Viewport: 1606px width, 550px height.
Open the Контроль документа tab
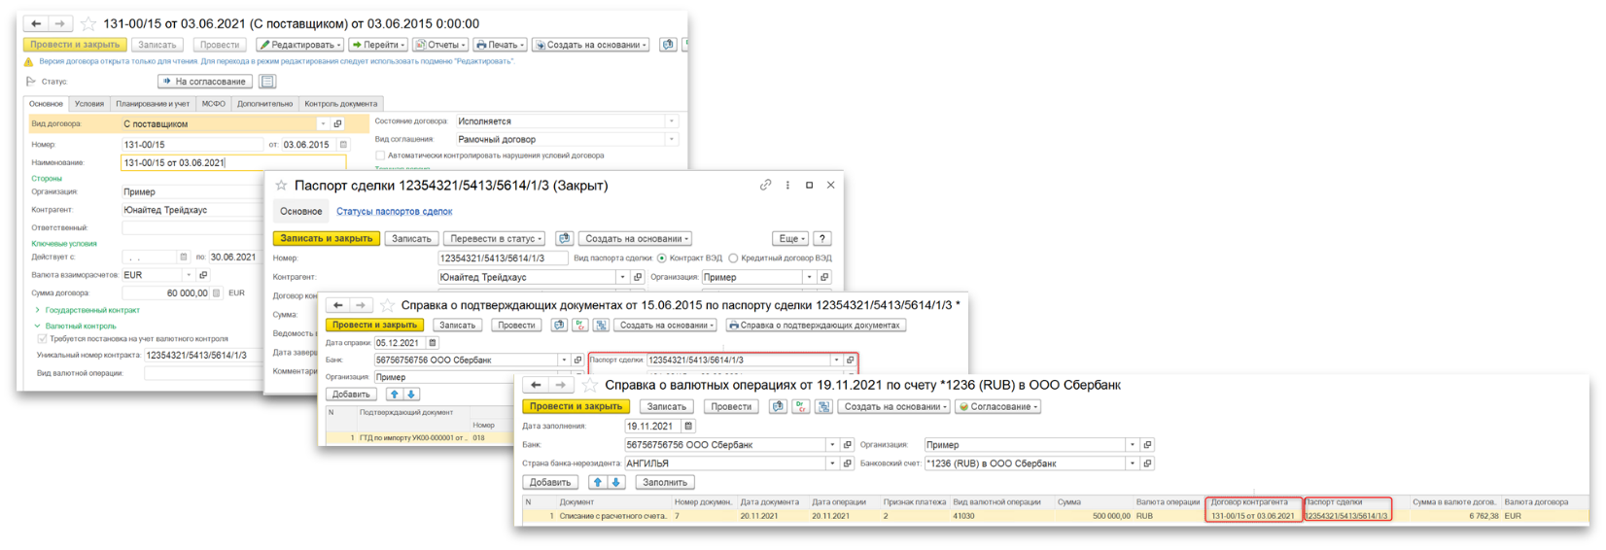pyautogui.click(x=340, y=104)
